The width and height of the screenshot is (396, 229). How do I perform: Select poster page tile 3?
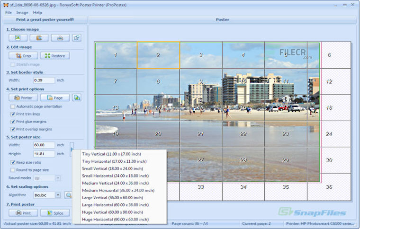click(x=201, y=55)
